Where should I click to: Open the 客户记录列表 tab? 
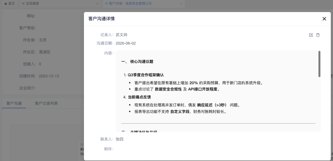click(46, 103)
